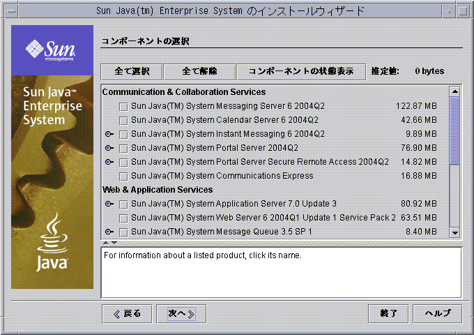Click 'Sun Java(TM) System Calendar Server 6 2004Q2' name

[x=224, y=120]
